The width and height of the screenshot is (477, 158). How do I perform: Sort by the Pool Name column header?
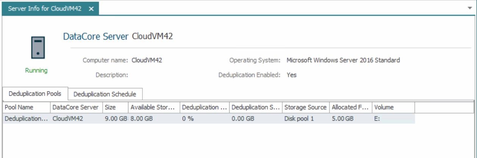pos(26,107)
